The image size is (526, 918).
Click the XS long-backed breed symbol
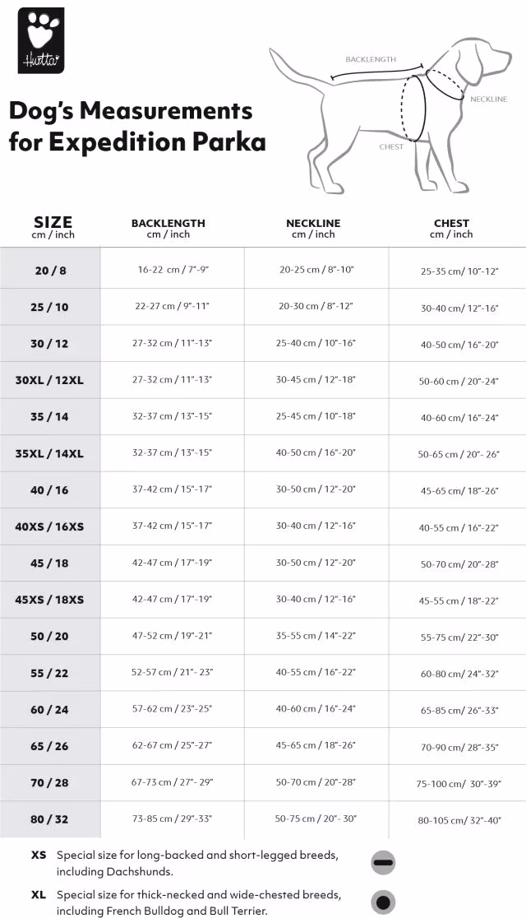pos(383,862)
